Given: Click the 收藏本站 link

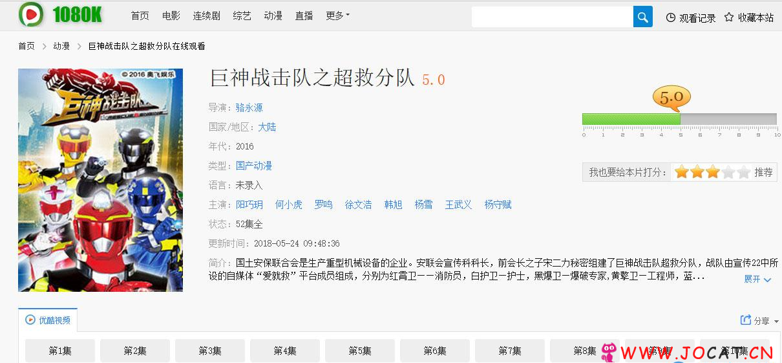Looking at the screenshot, I should (756, 18).
